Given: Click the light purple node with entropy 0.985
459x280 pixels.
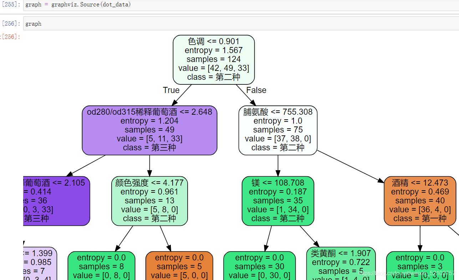Looking at the screenshot, I should tap(40, 264).
